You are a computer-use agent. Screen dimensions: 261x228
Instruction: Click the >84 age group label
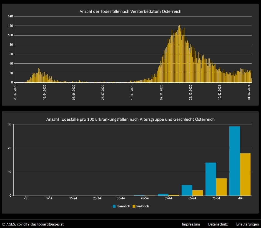(240, 198)
